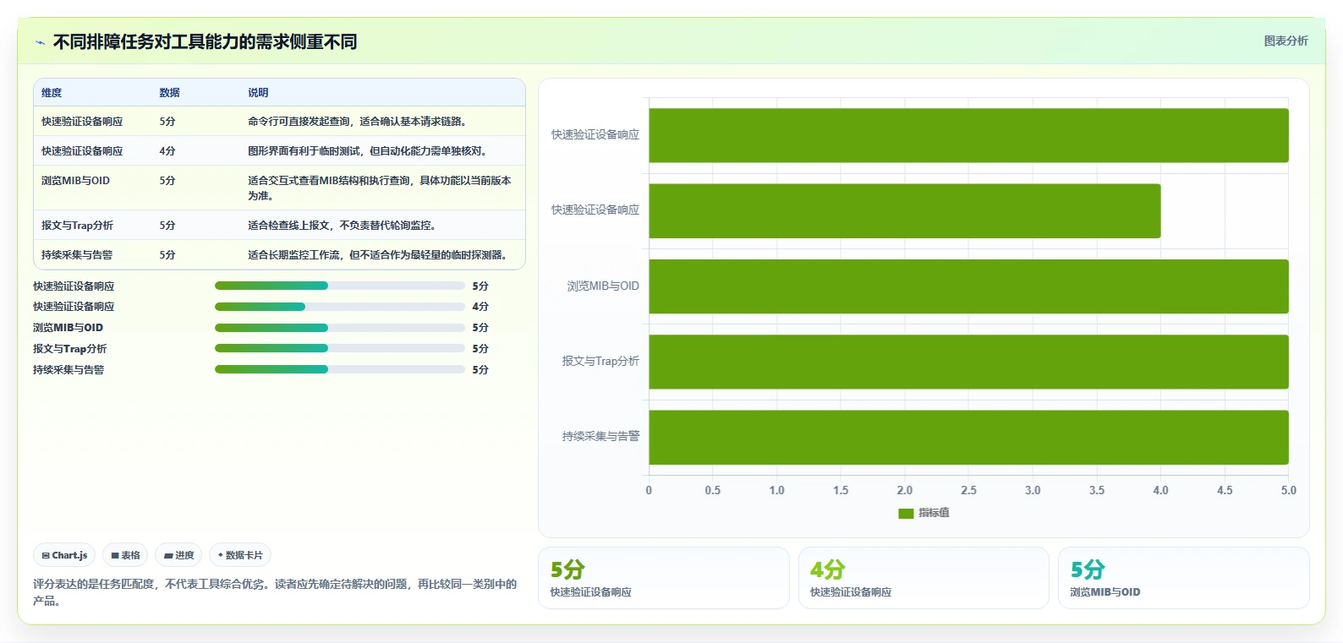
Task: Click the 报文与Trap分析 bar in the chart
Action: click(968, 362)
